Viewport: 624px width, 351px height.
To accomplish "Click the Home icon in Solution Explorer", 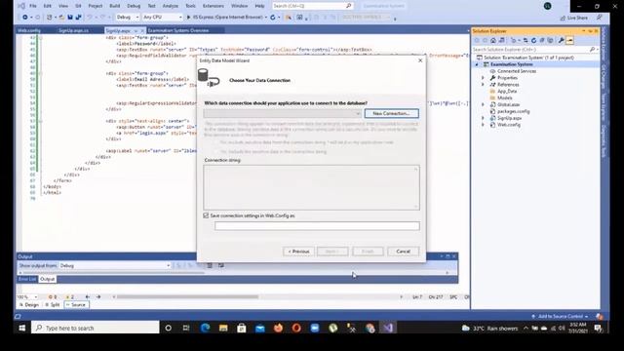I will pyautogui.click(x=493, y=40).
